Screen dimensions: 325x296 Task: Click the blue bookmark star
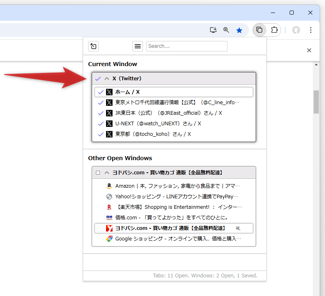(239, 30)
